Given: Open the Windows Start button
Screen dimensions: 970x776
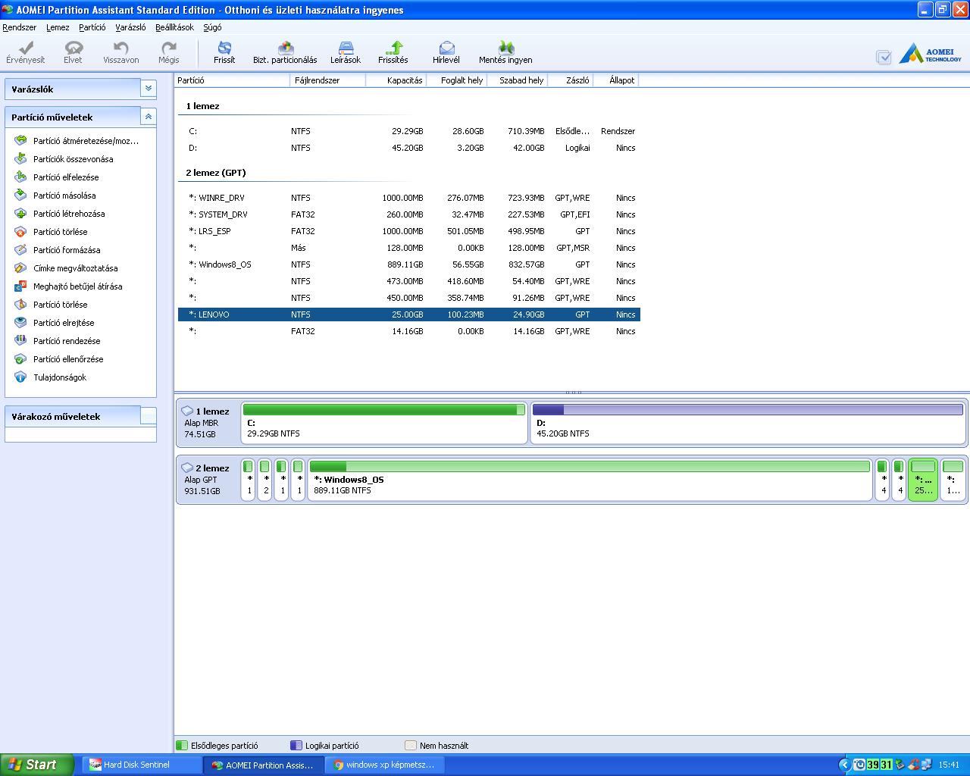Looking at the screenshot, I should pyautogui.click(x=37, y=765).
